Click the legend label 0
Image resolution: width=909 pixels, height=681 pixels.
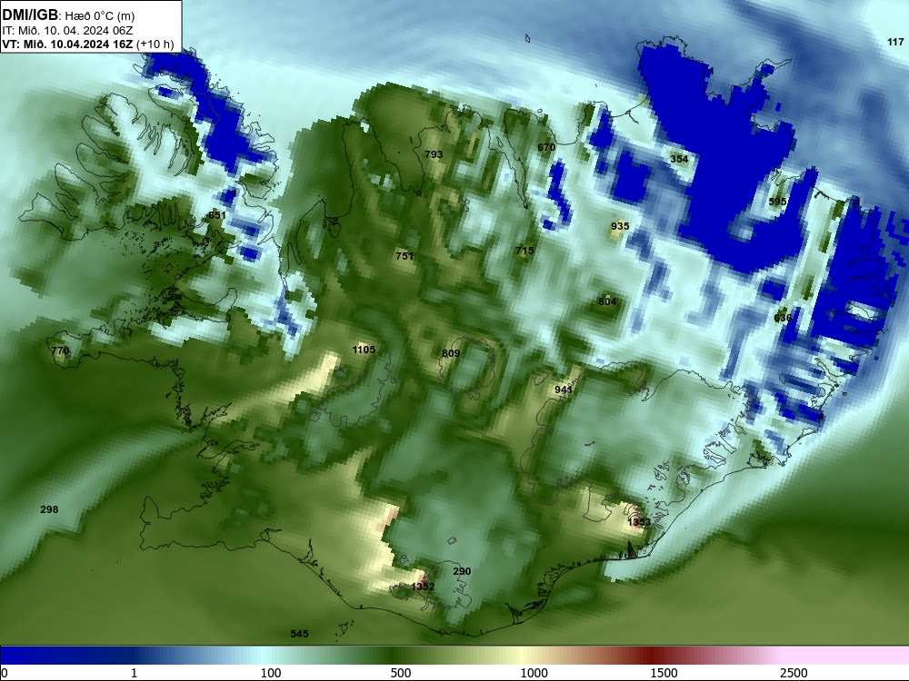5,673
